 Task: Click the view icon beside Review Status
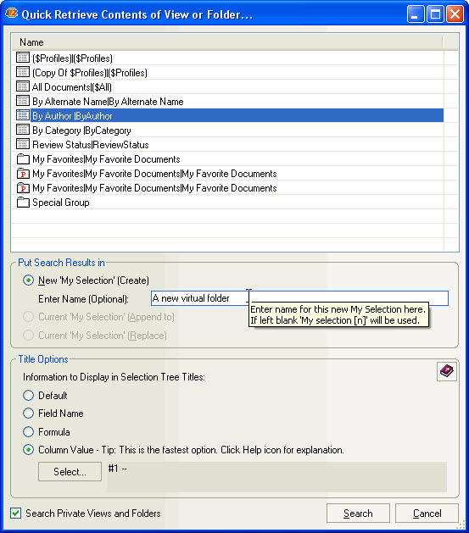coord(23,144)
